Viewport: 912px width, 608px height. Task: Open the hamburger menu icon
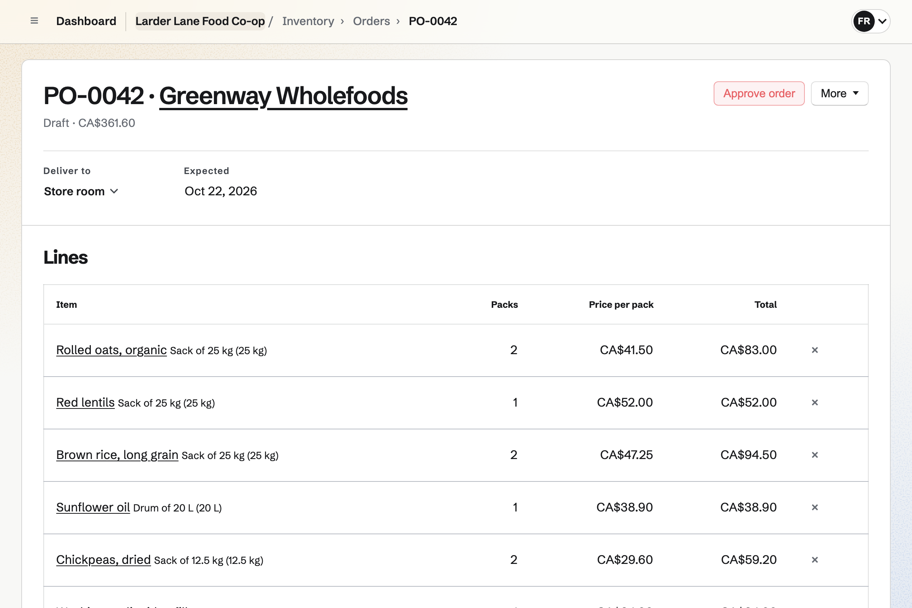(34, 21)
